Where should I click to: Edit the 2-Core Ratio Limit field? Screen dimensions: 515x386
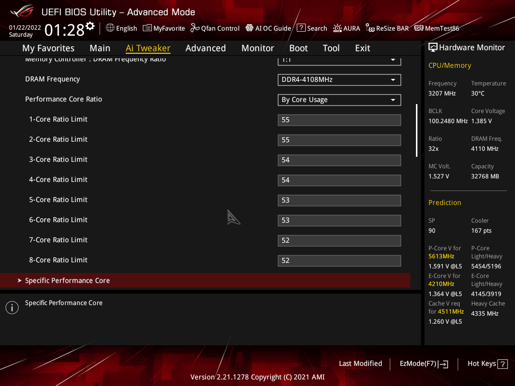point(339,140)
